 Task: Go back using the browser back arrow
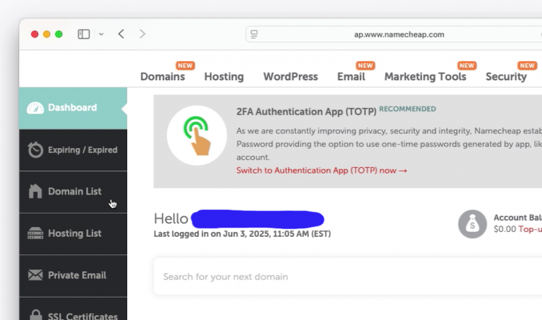[121, 34]
